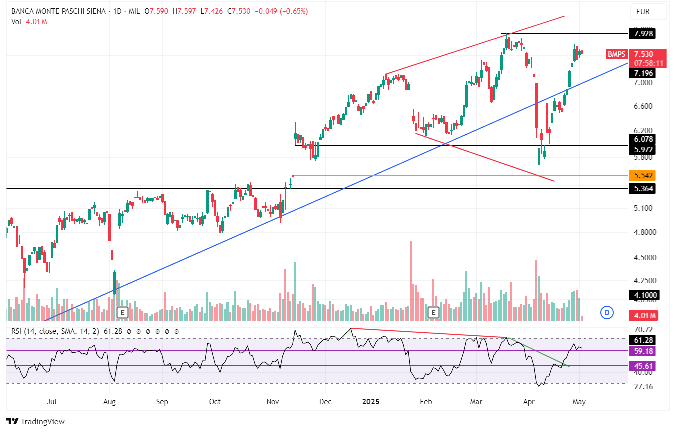
Task: Click the red 4.01 M volume label
Action: tap(644, 315)
